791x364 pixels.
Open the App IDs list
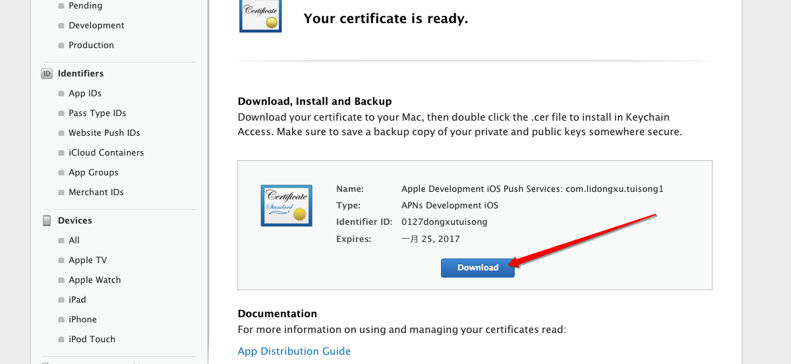tap(85, 93)
